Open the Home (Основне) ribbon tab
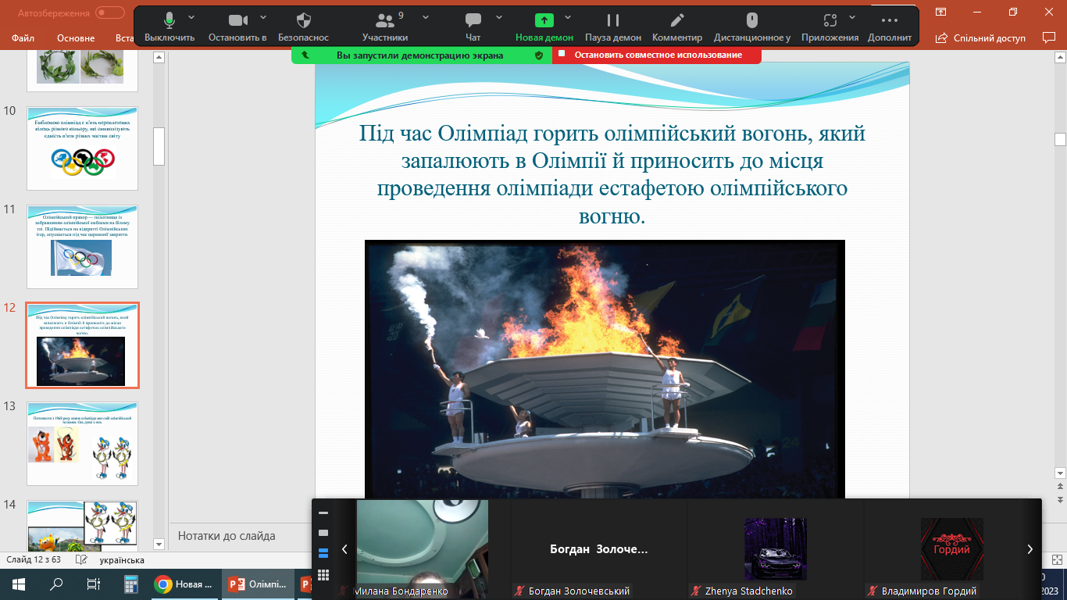The image size is (1067, 600). [x=76, y=38]
